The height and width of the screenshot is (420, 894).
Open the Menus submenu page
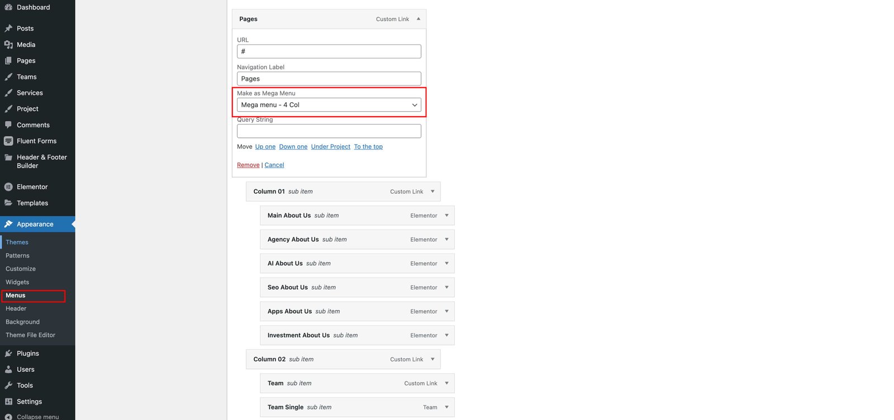(x=16, y=295)
